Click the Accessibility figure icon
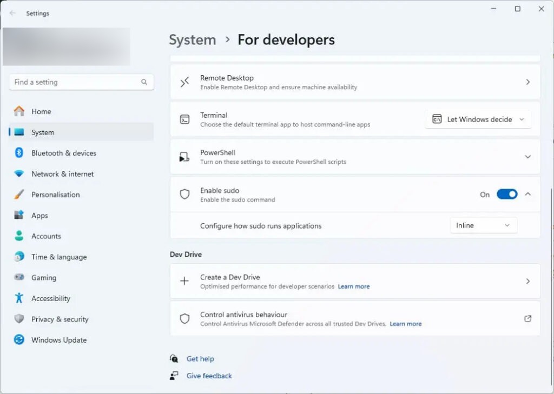554x394 pixels. point(19,298)
